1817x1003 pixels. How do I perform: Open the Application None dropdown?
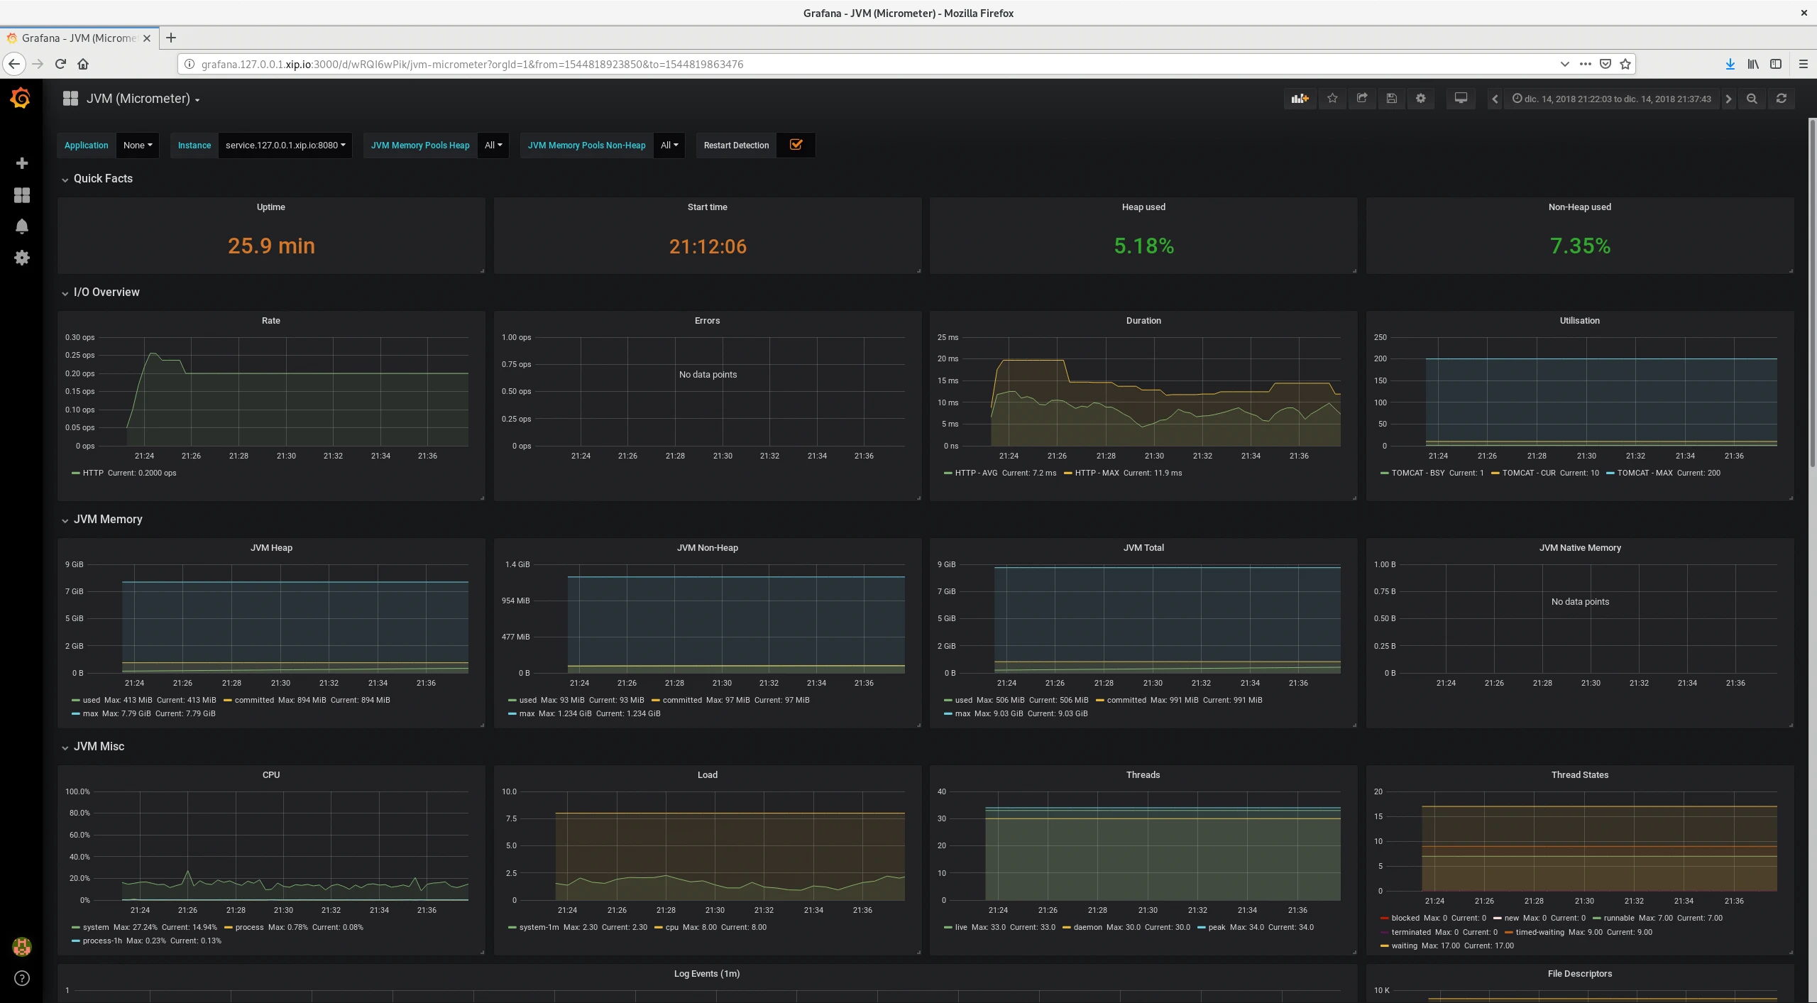tap(138, 145)
